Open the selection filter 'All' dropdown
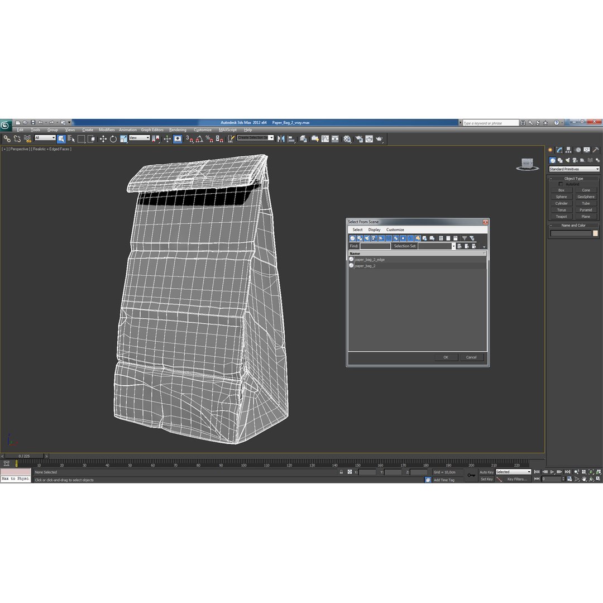Image resolution: width=603 pixels, height=603 pixels. point(45,138)
